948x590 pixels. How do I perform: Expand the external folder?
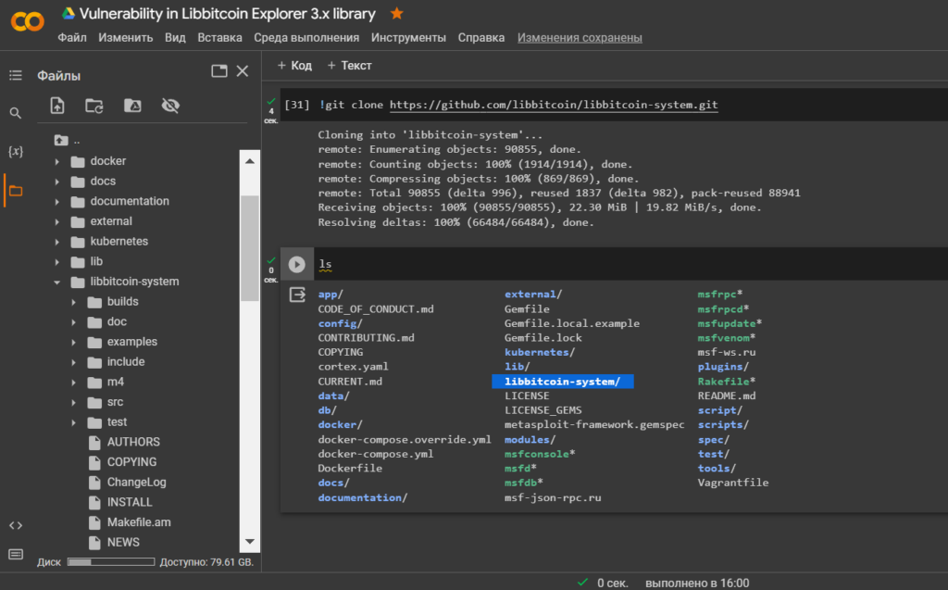tap(56, 222)
